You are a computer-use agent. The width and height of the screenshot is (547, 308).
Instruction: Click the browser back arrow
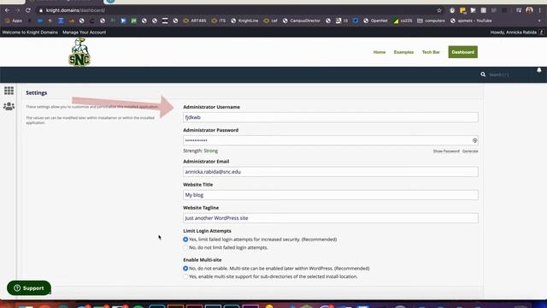coord(7,10)
